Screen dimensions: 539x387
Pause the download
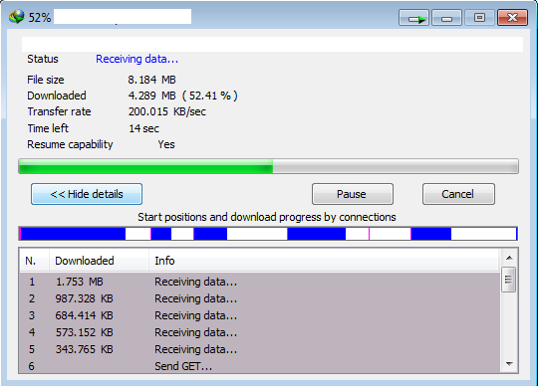pos(353,194)
